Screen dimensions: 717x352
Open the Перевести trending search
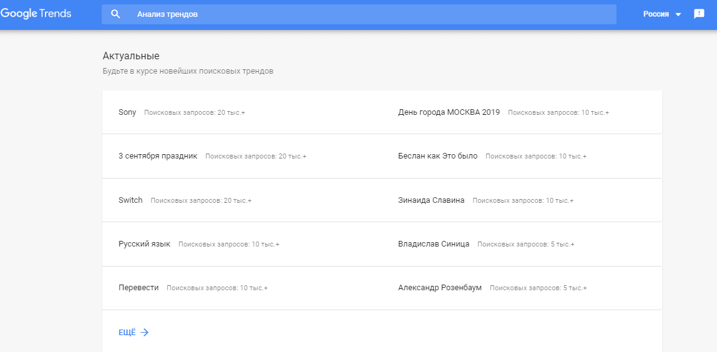pos(139,288)
